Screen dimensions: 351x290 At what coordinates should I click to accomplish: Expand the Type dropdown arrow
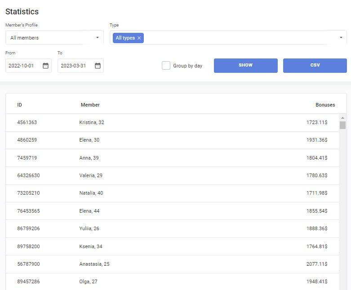point(341,38)
